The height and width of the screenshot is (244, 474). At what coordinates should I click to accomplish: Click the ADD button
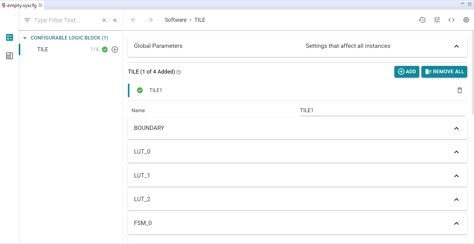(406, 72)
